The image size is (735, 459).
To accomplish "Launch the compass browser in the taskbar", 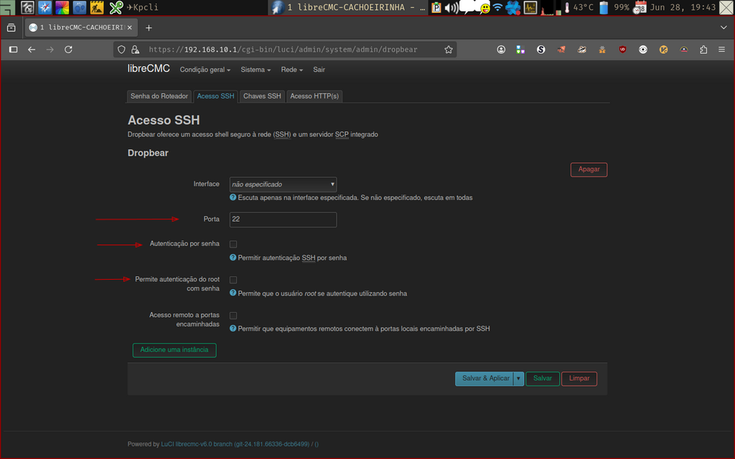I will click(x=45, y=7).
